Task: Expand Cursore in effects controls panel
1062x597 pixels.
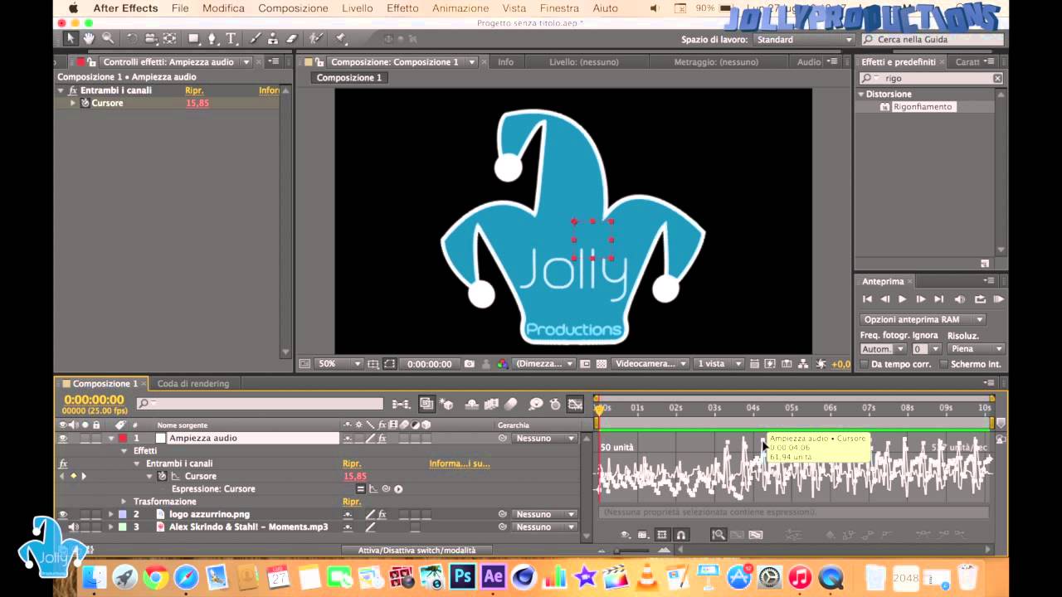Action: [72, 103]
